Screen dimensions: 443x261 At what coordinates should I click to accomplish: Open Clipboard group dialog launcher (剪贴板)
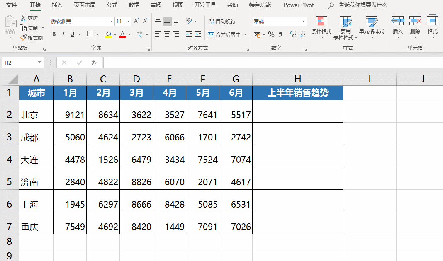(x=44, y=49)
